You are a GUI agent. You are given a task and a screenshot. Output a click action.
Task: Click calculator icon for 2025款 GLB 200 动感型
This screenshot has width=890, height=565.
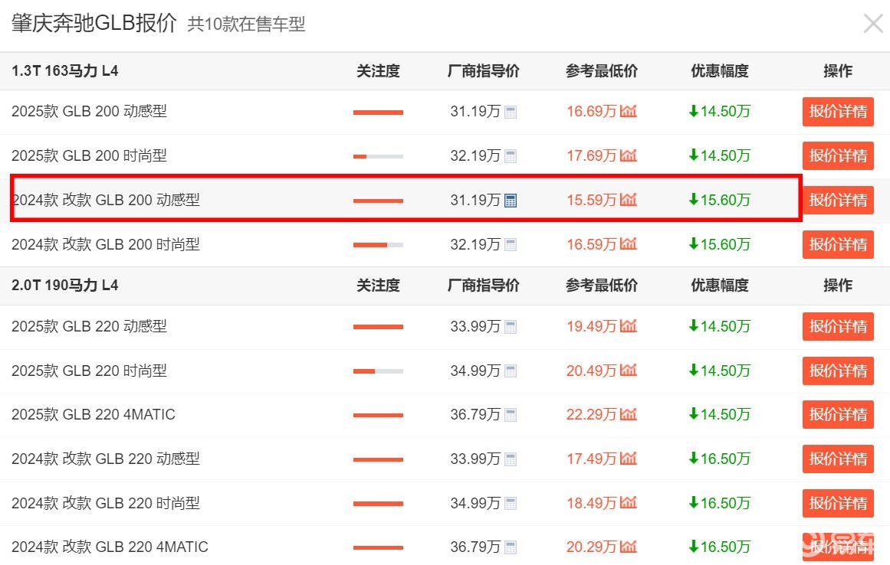pyautogui.click(x=511, y=112)
